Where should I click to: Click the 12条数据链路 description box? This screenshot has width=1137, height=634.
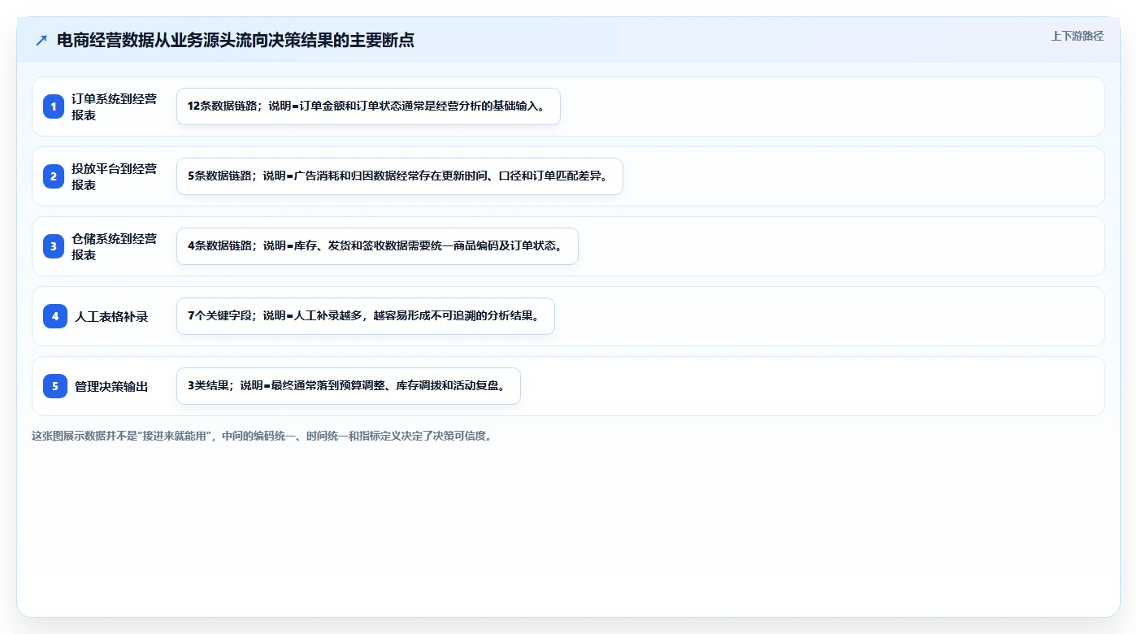(368, 106)
